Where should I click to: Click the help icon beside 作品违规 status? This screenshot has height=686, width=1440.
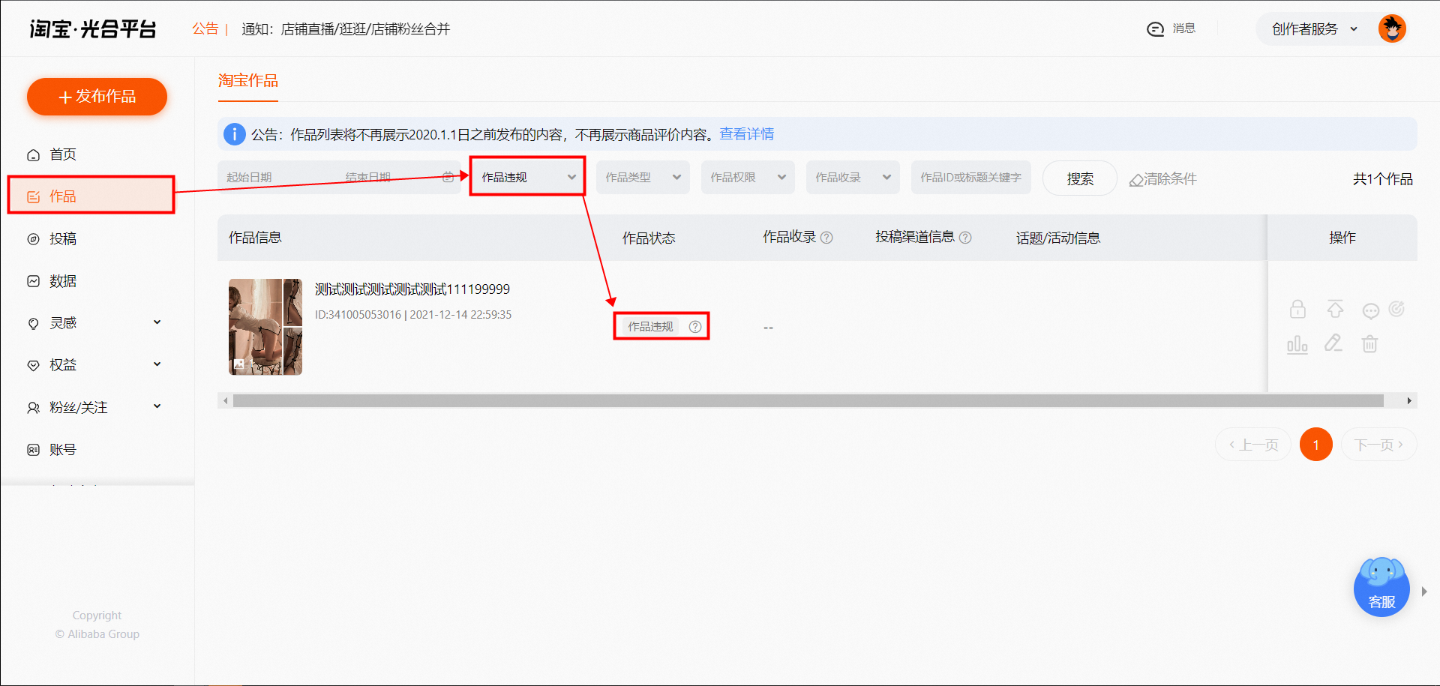tap(695, 327)
